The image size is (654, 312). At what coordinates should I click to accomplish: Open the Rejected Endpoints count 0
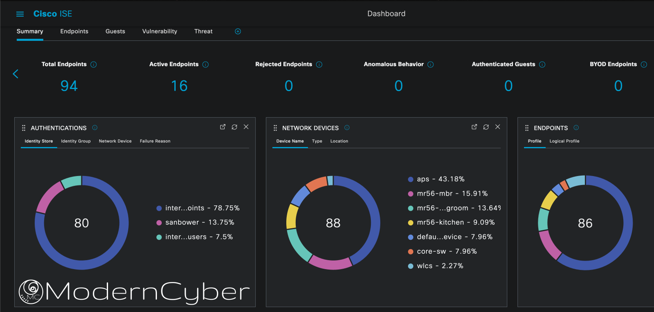tap(289, 86)
